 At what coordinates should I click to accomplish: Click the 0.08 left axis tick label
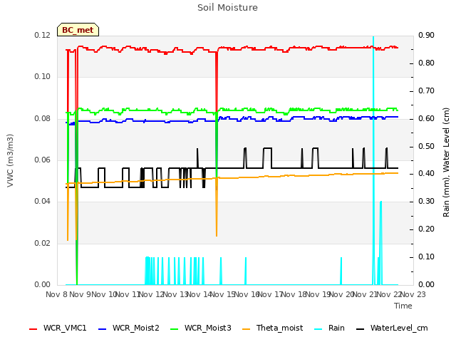click(43, 118)
